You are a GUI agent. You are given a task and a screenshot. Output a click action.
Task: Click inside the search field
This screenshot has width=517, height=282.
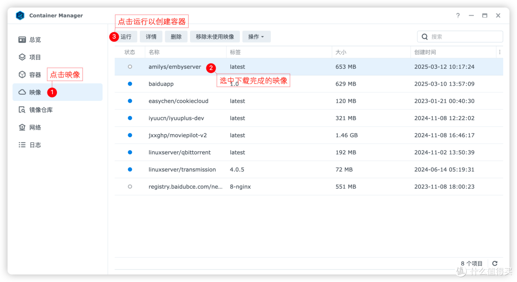pos(460,36)
